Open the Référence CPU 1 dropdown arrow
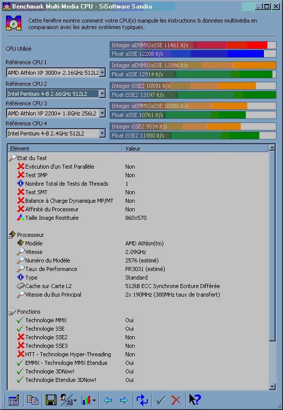 pos(103,72)
